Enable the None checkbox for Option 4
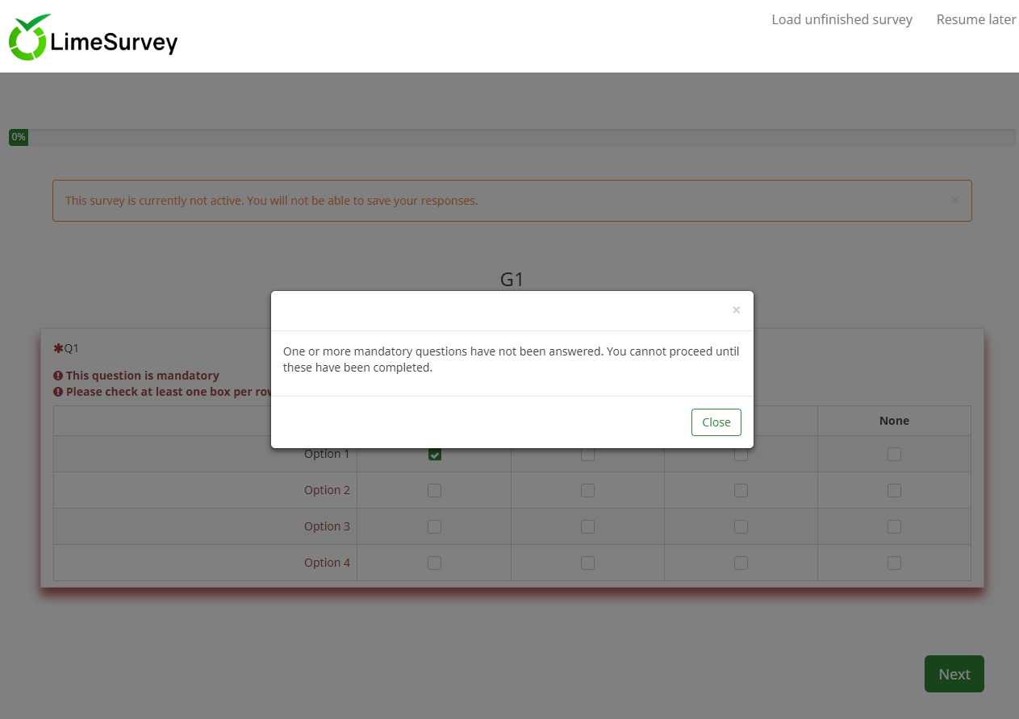 tap(894, 563)
